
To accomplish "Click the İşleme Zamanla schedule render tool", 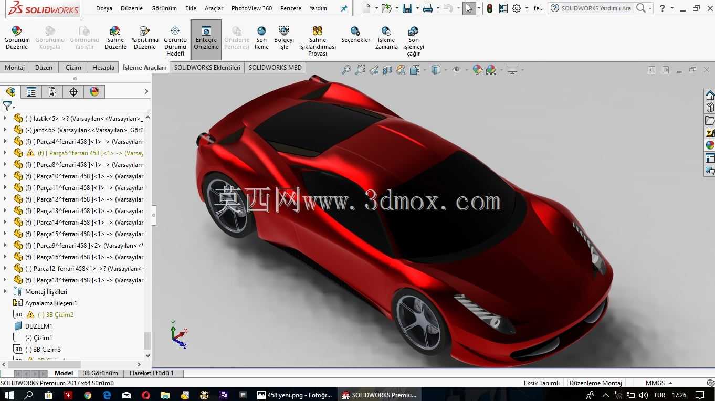I will (386, 38).
